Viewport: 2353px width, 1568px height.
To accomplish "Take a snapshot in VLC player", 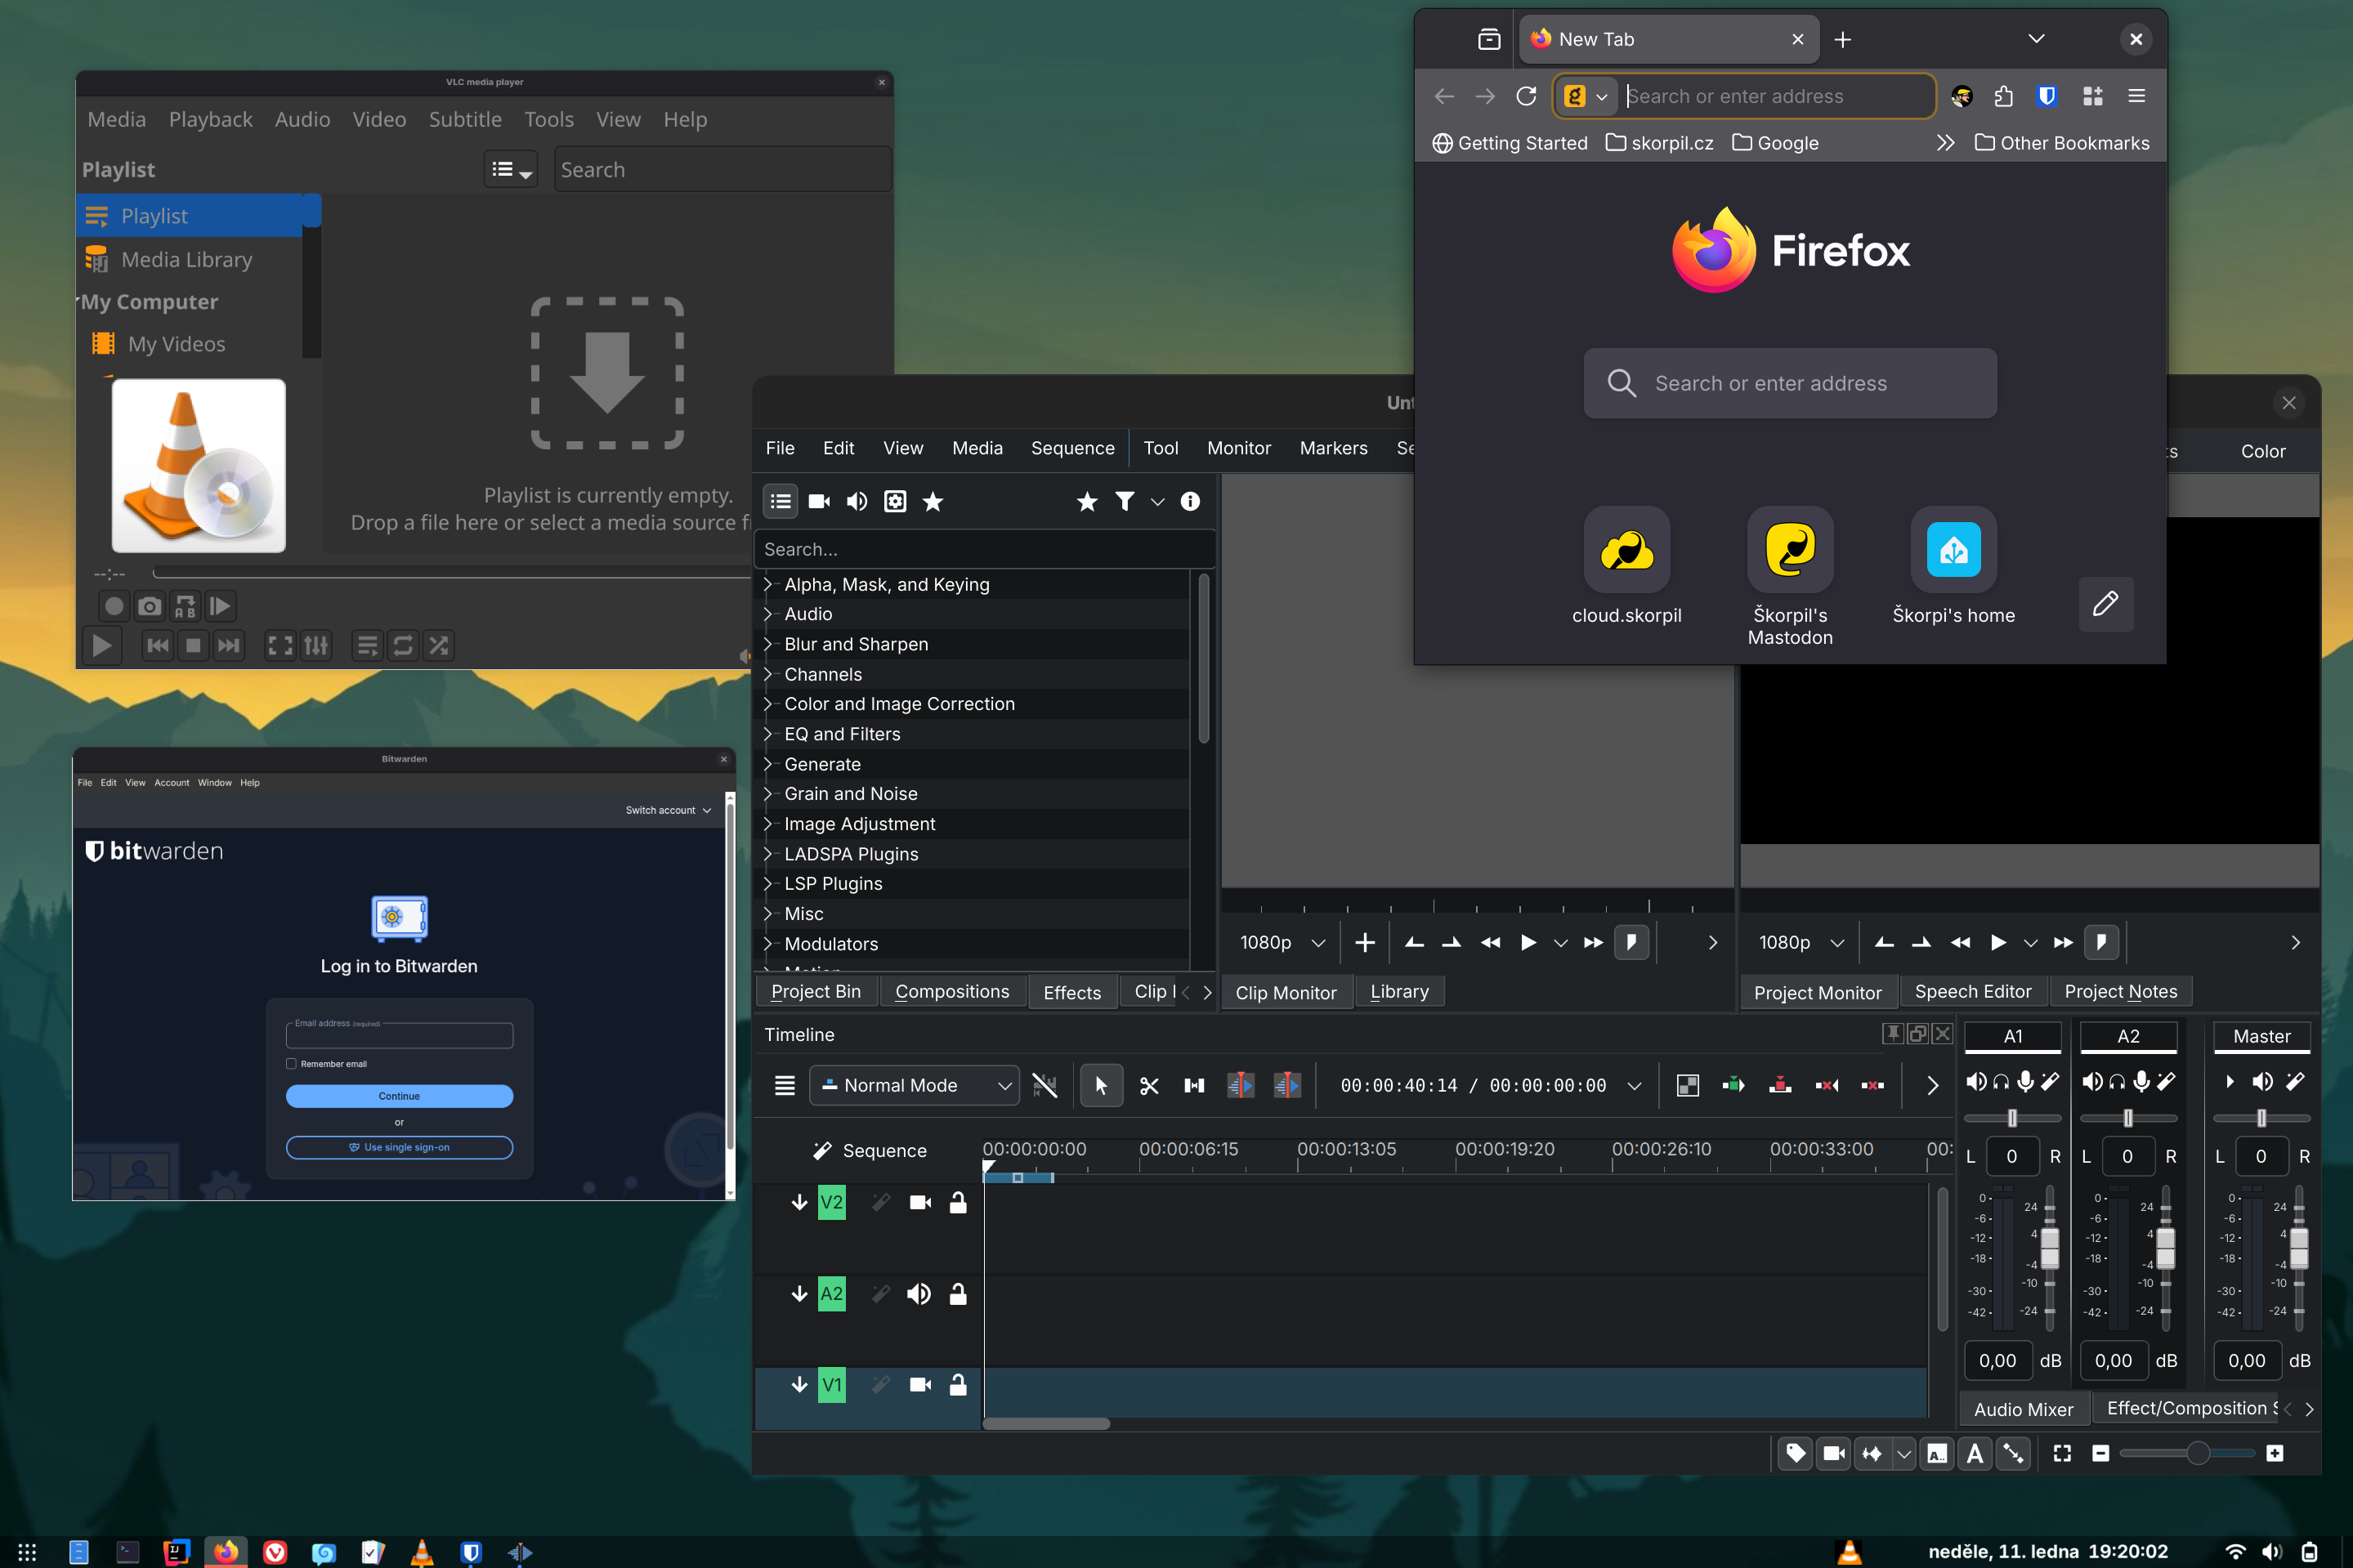I will [x=149, y=606].
